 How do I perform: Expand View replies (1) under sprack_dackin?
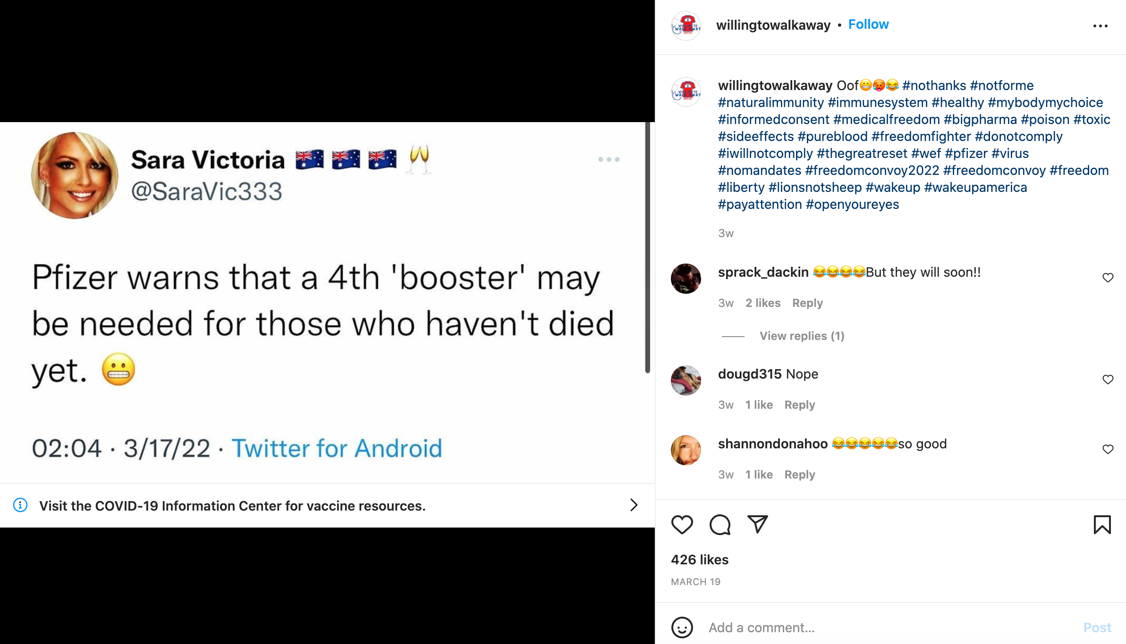pyautogui.click(x=802, y=336)
